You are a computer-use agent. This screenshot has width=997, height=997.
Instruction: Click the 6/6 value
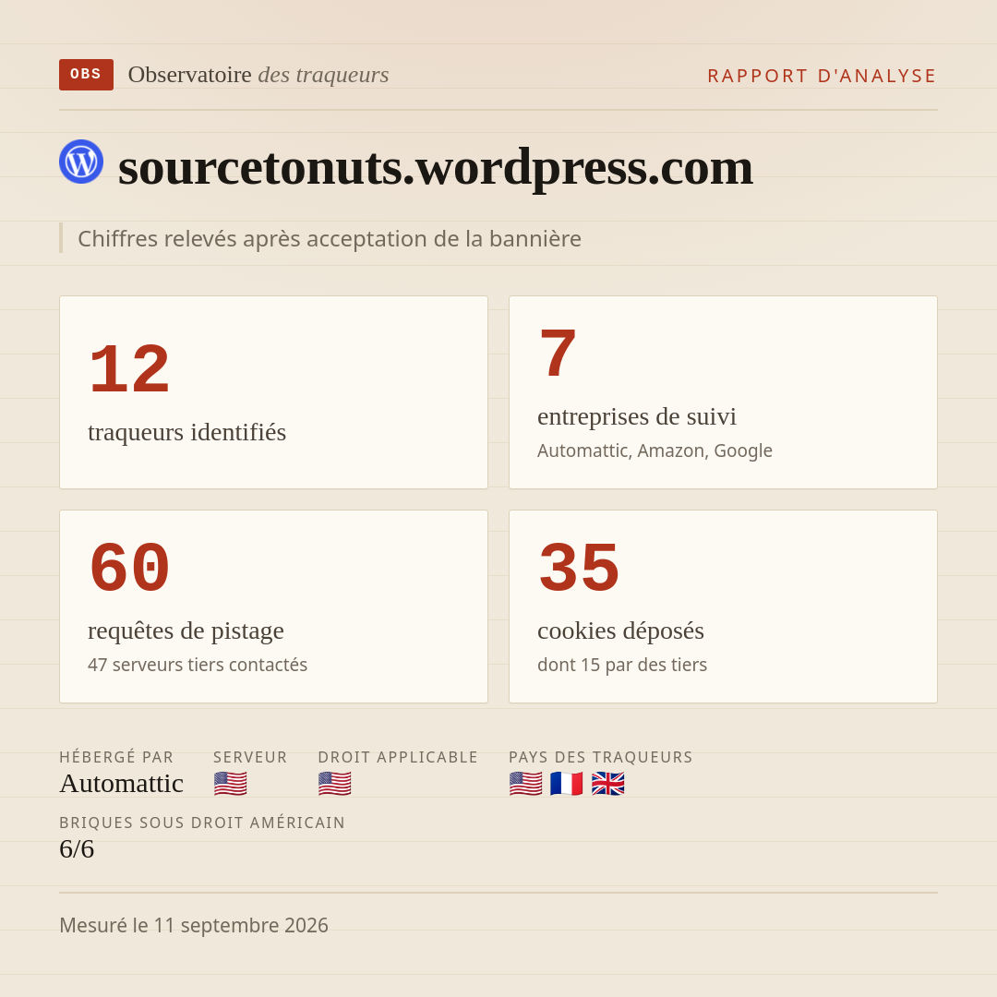pyautogui.click(x=77, y=849)
